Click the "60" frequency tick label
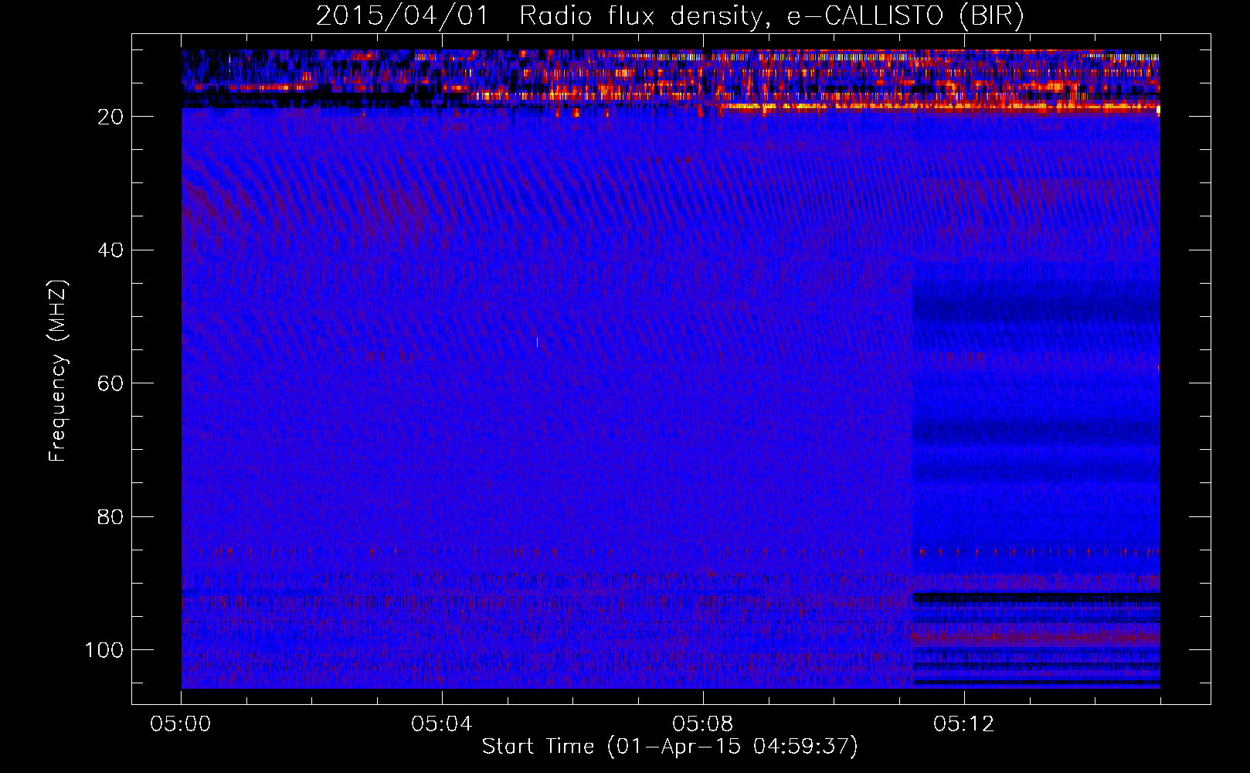Screen dimensions: 1250x773 click(110, 383)
